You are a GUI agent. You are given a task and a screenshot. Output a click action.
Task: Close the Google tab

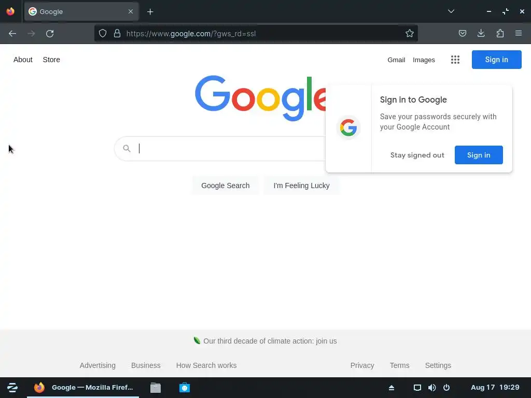point(131,11)
